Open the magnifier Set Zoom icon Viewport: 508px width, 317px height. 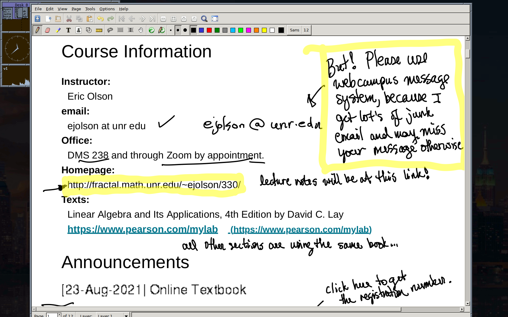[x=204, y=19]
